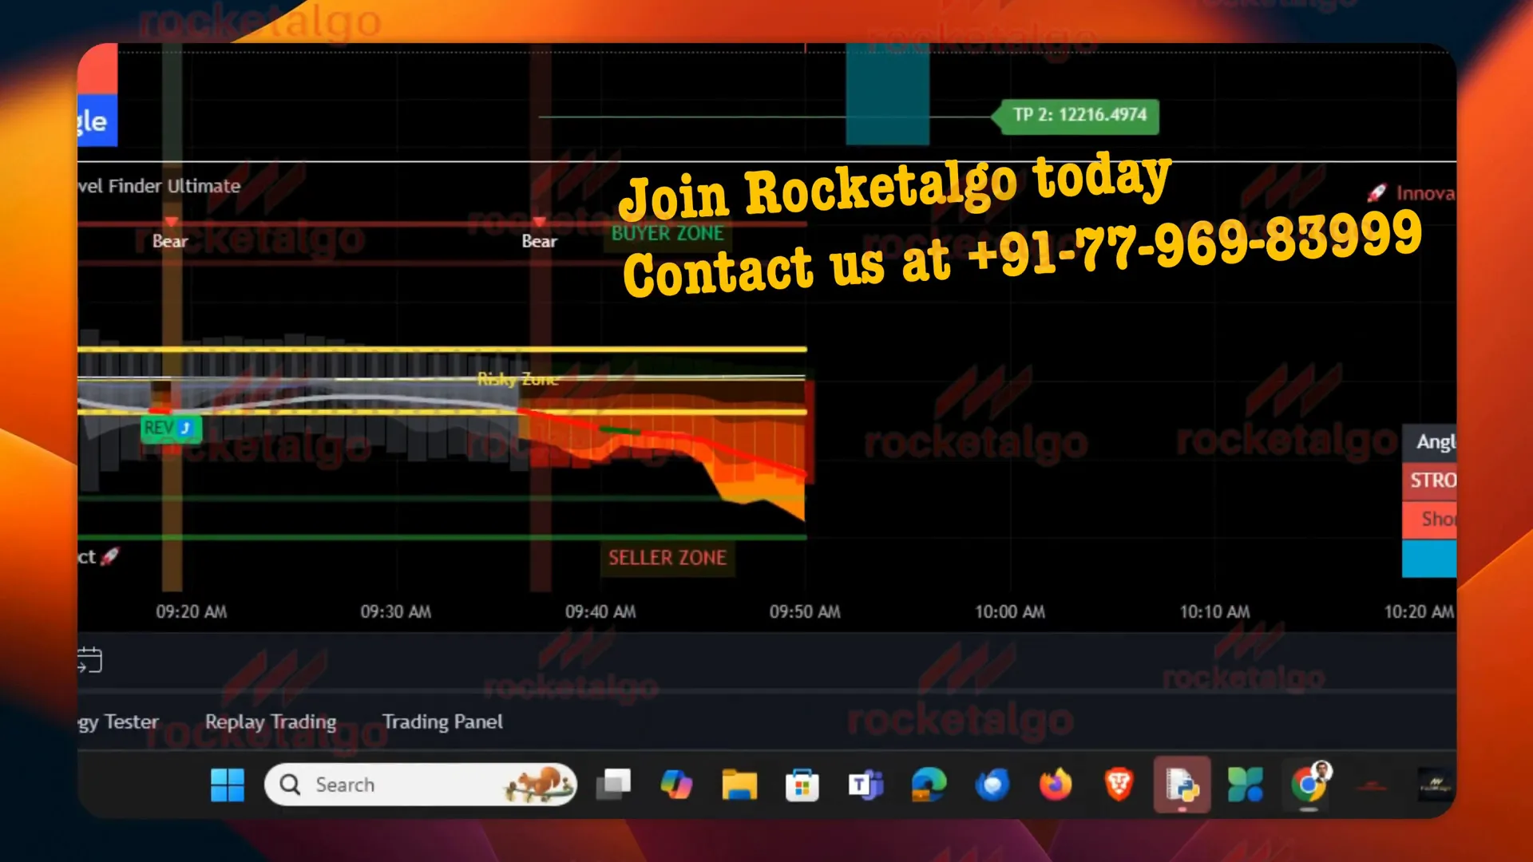
Task: Open the squirrel search highlight icon
Action: (x=540, y=785)
